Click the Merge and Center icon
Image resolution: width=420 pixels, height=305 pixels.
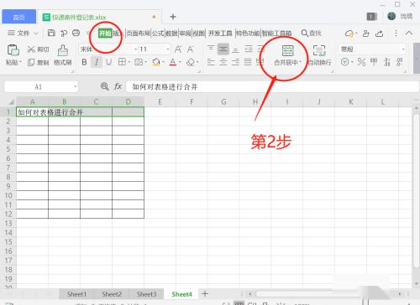pos(287,50)
